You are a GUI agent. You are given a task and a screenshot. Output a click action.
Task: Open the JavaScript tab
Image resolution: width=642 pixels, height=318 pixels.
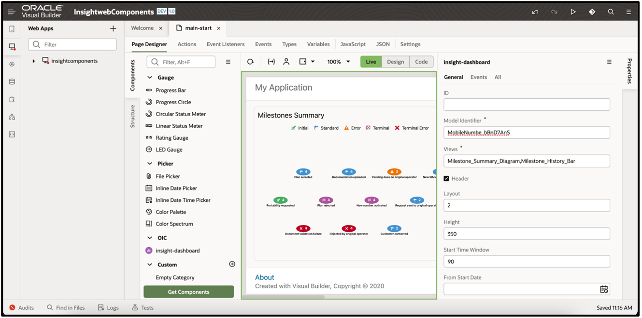pyautogui.click(x=353, y=44)
